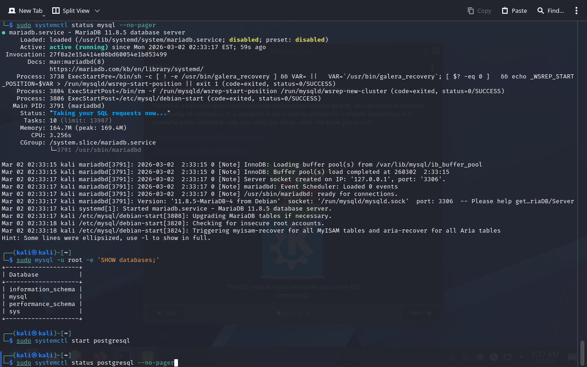This screenshot has height=367, width=587.
Task: Expand the Split View chevron menu
Action: click(x=97, y=11)
